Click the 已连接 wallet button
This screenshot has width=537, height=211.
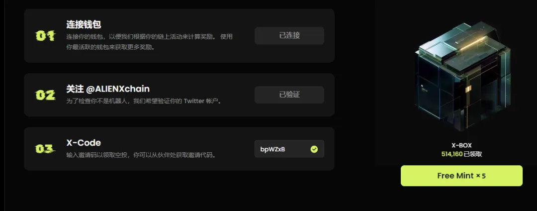tap(289, 36)
